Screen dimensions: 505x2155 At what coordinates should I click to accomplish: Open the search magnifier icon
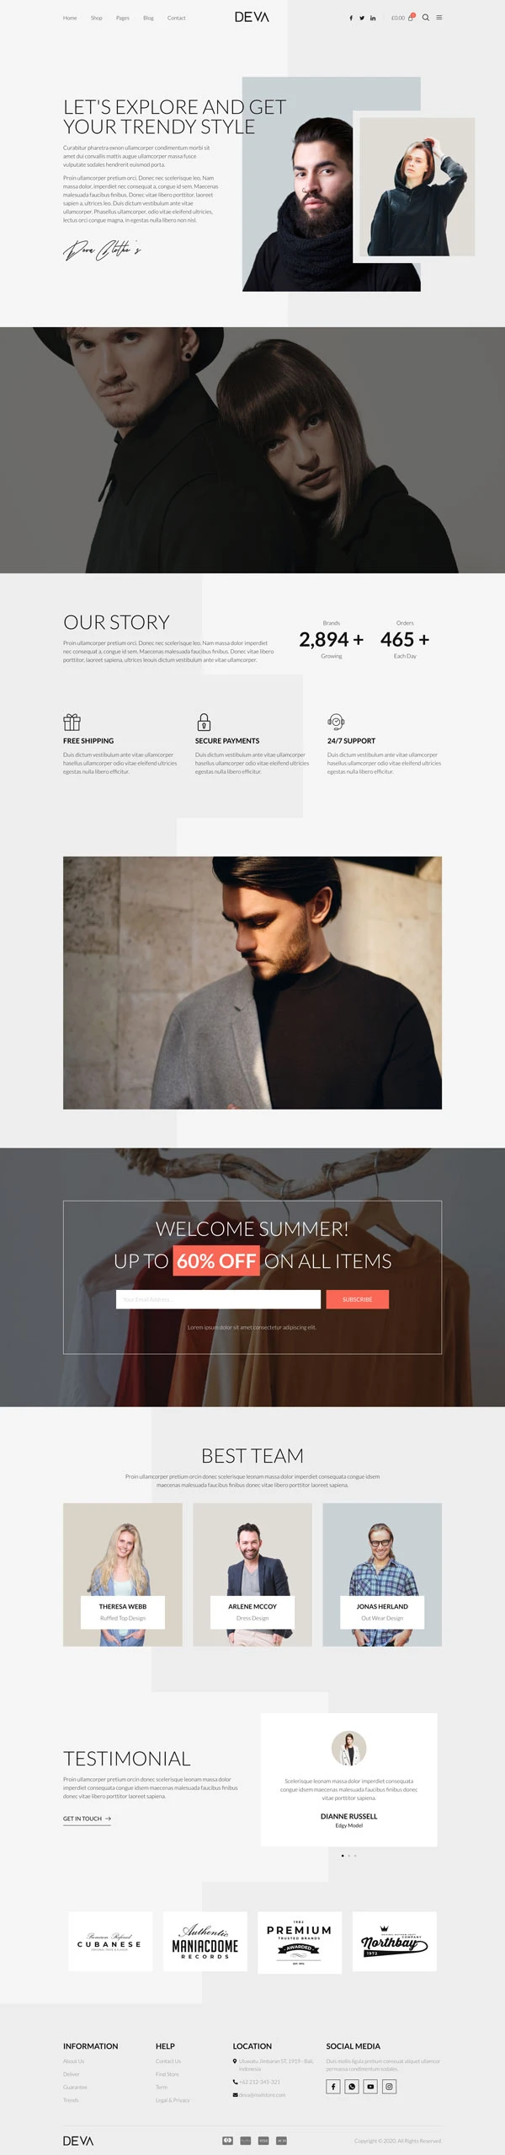[426, 17]
